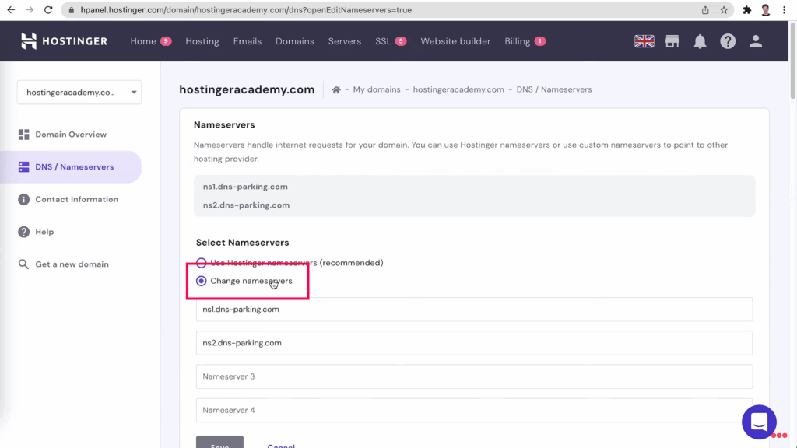Image resolution: width=797 pixels, height=448 pixels.
Task: Open the user profile icon
Action: pyautogui.click(x=755, y=41)
